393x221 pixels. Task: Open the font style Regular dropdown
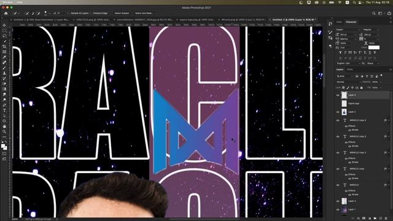tap(371, 30)
